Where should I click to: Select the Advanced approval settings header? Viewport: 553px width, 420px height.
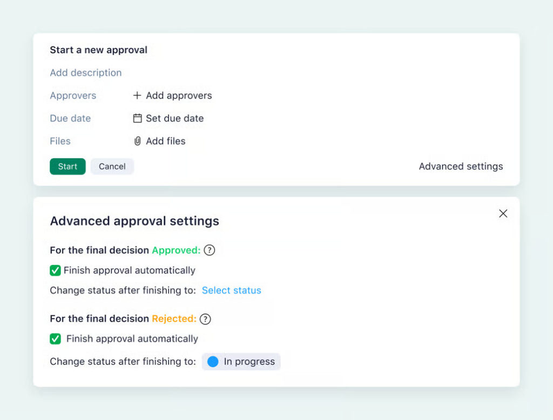click(x=134, y=221)
